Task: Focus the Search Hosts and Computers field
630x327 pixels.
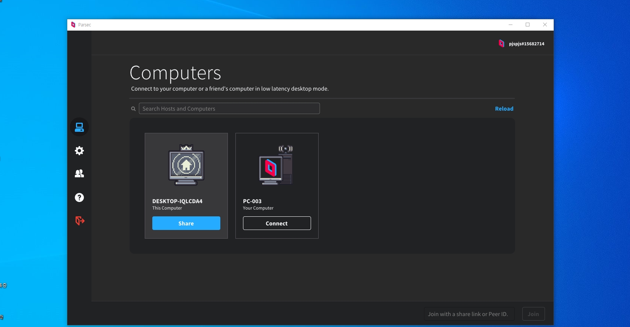Action: click(229, 109)
